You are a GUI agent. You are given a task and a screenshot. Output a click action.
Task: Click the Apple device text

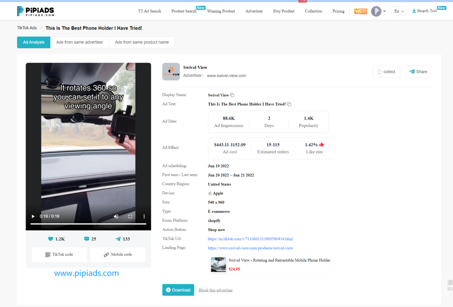218,193
